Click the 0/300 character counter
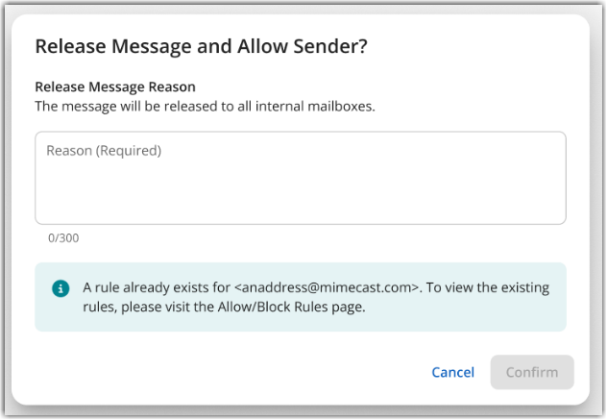The image size is (607, 420). 63,238
